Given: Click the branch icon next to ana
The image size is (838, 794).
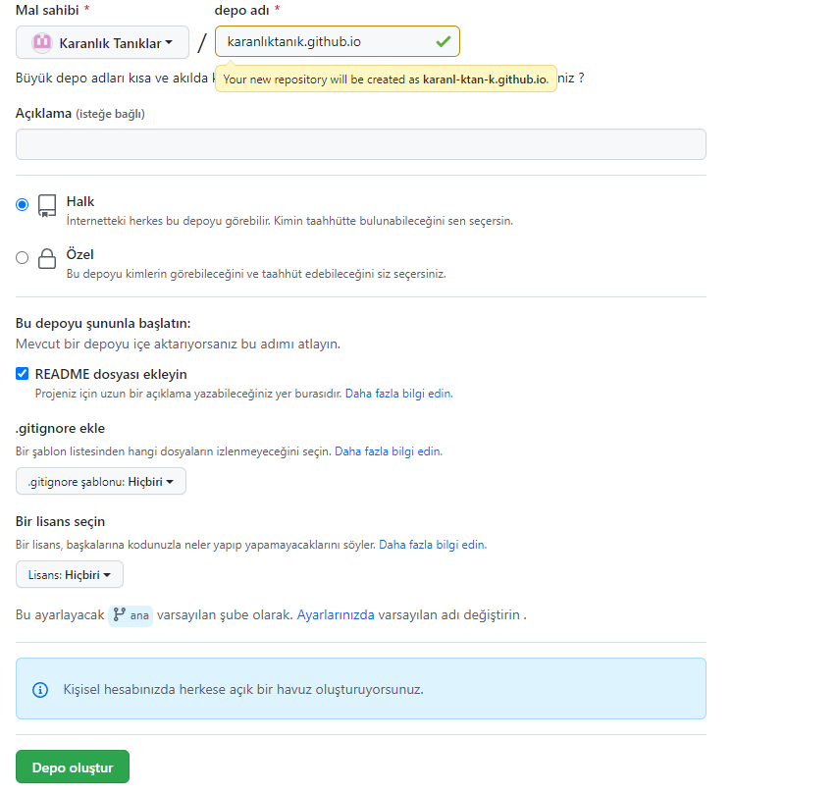Looking at the screenshot, I should [x=119, y=614].
